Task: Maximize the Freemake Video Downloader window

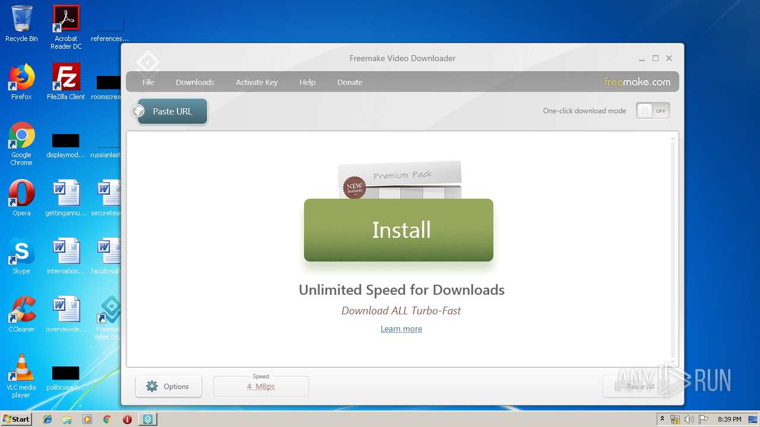Action: pos(655,58)
